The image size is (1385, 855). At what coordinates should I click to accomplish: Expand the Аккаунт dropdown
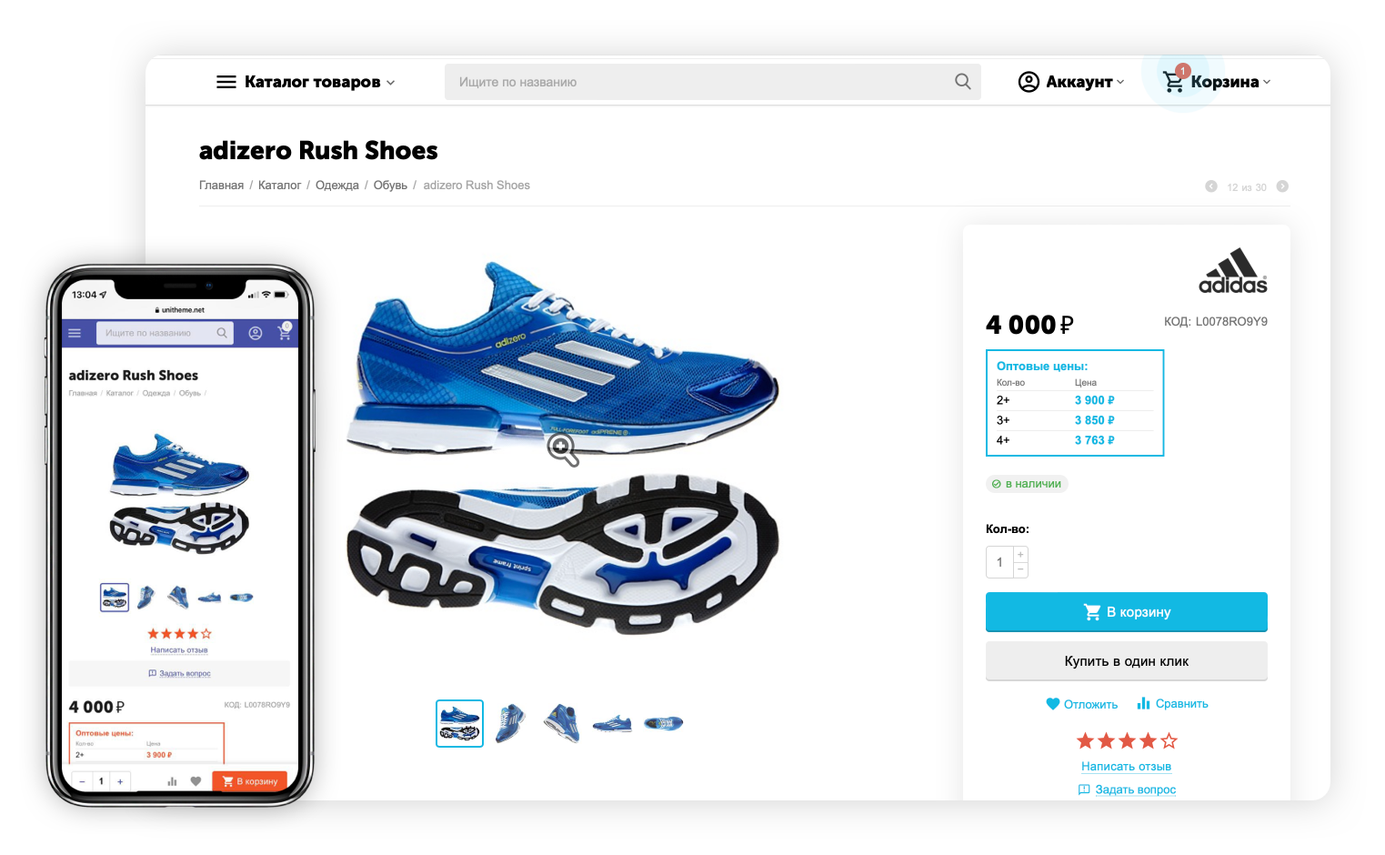[1071, 82]
